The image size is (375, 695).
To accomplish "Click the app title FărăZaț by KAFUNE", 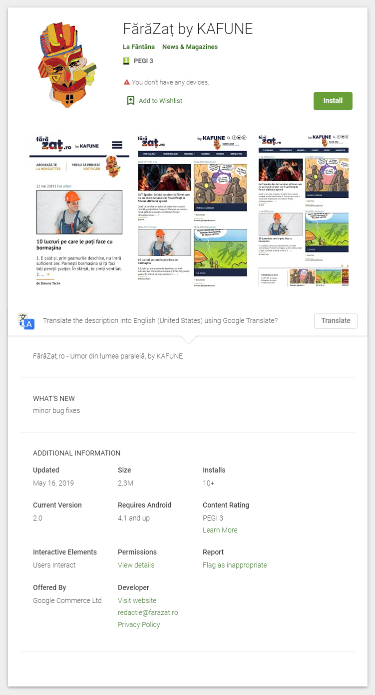I will 188,29.
